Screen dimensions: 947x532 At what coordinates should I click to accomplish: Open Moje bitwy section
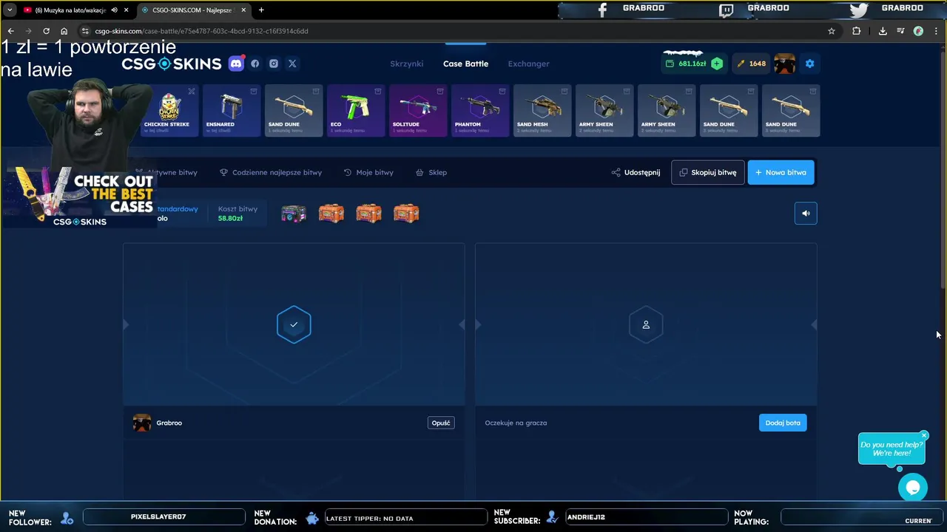tap(368, 172)
